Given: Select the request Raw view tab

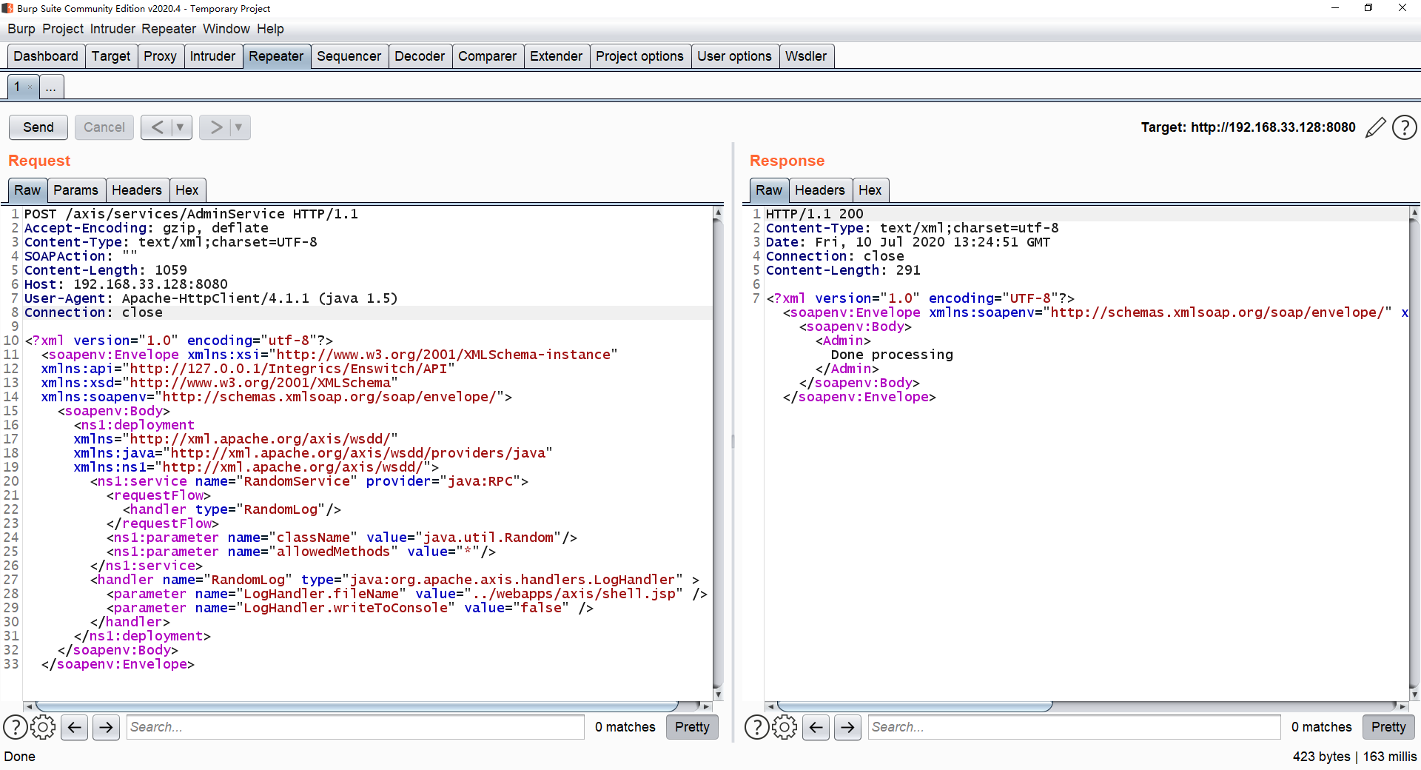Looking at the screenshot, I should point(27,190).
